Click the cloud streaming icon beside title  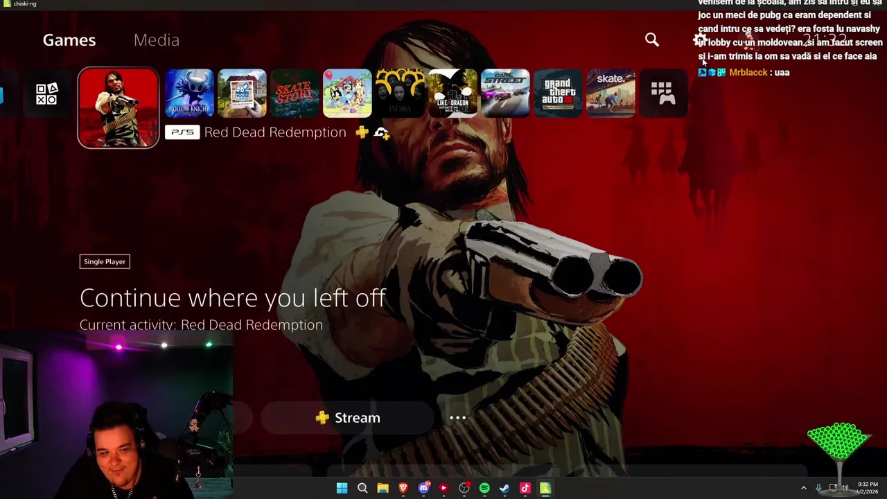pyautogui.click(x=382, y=132)
